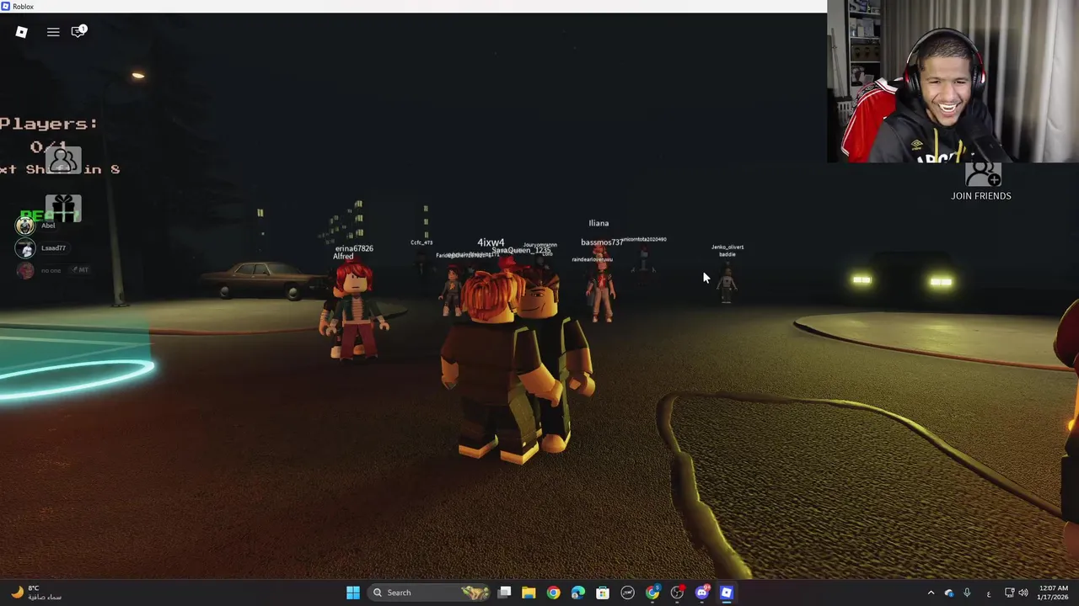
Task: Click the microphone tray icon
Action: pos(967,593)
